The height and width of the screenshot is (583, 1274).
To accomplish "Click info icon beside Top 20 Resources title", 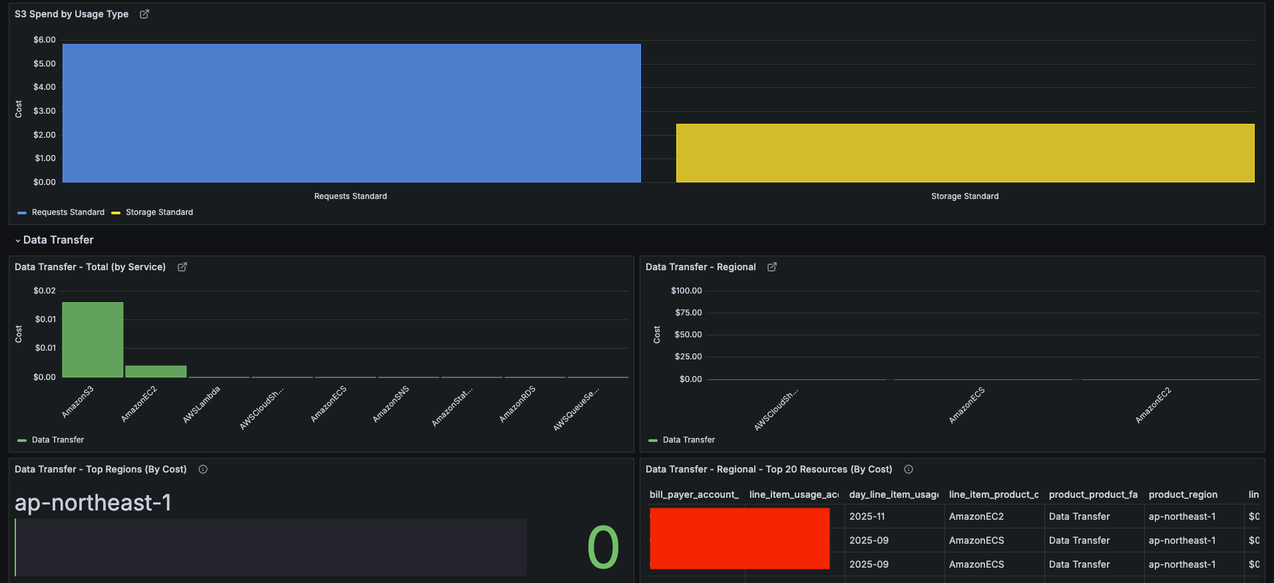I will (x=909, y=469).
